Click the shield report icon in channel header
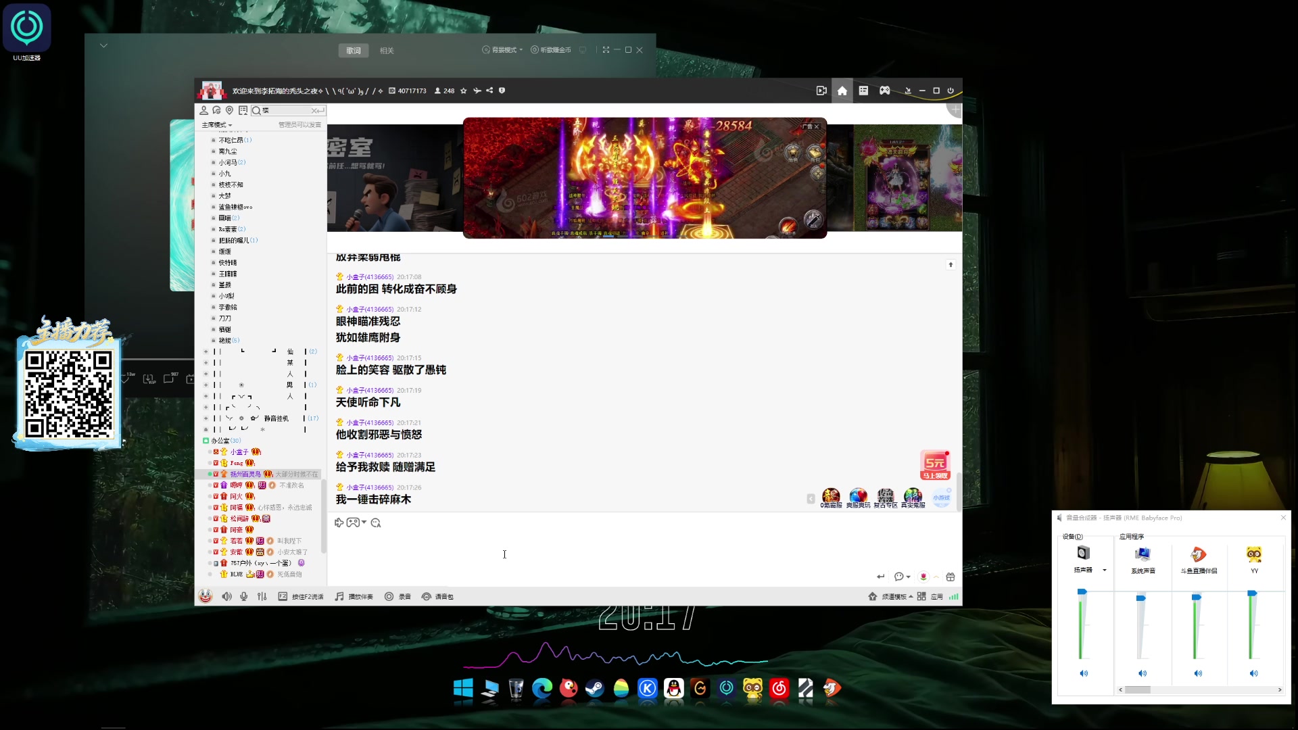The height and width of the screenshot is (730, 1298). point(502,91)
